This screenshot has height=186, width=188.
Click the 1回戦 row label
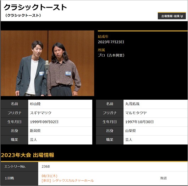pyautogui.click(x=10, y=178)
